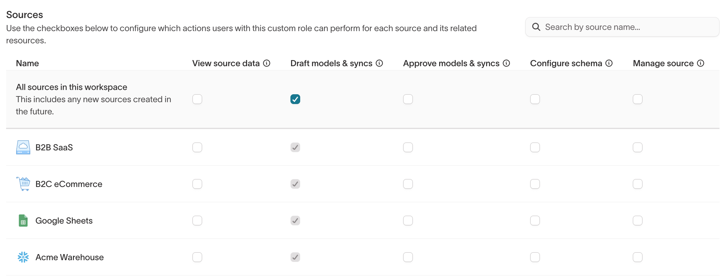
Task: Check Manage source for Acme Warehouse
Action: pos(638,257)
